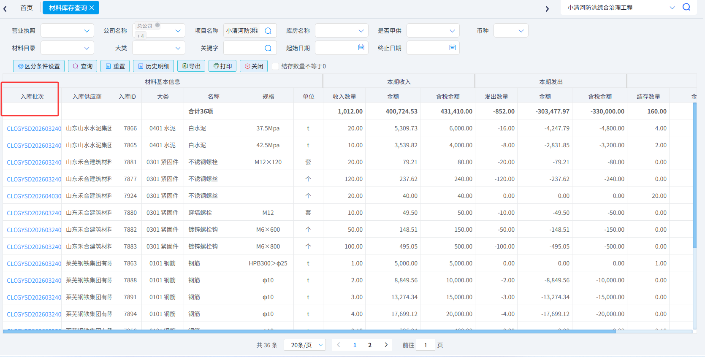Click the search magnifier in the top-right project box
The image size is (705, 357).
click(x=686, y=7)
